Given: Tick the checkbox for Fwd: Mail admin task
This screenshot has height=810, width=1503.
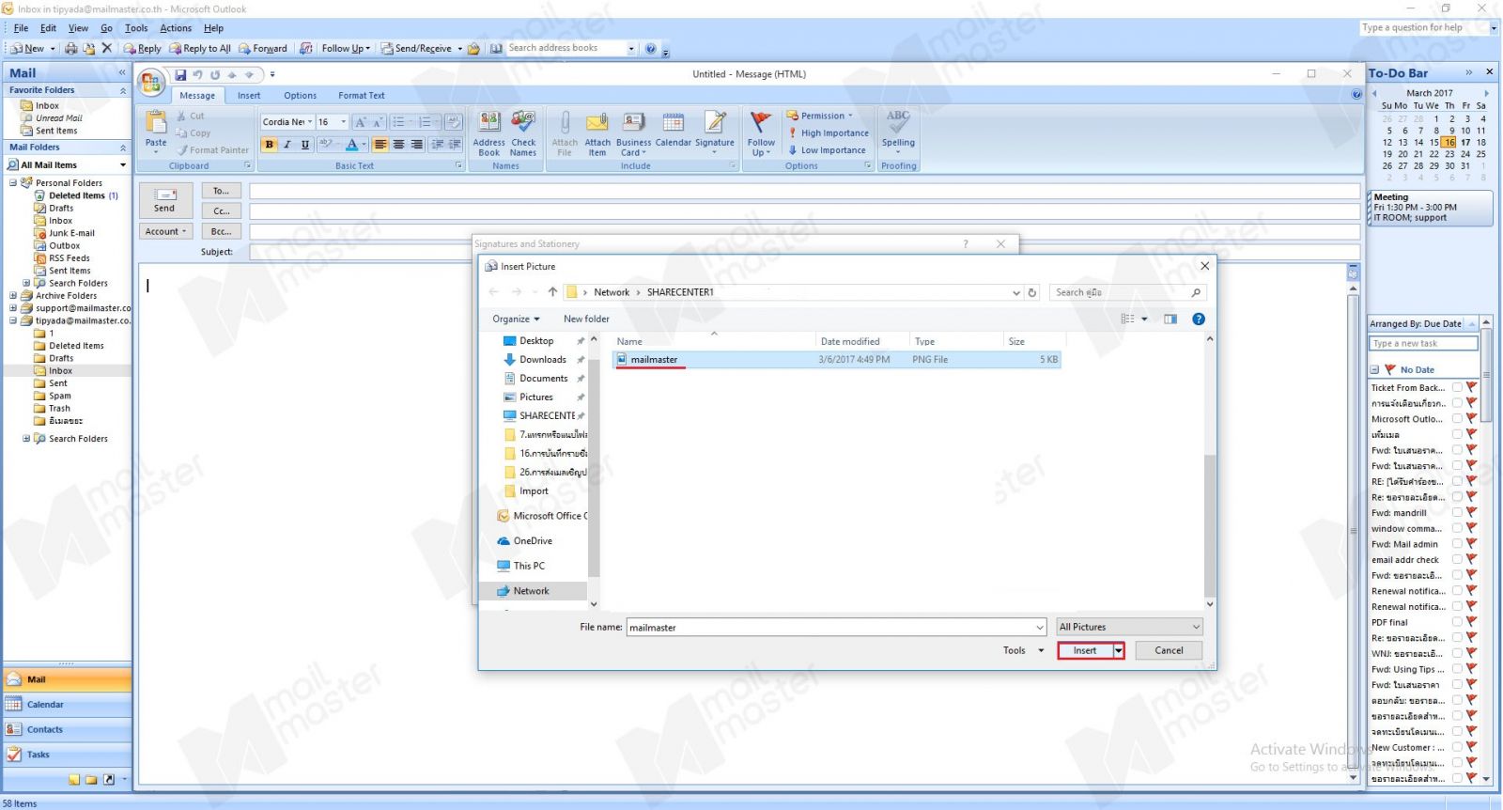Looking at the screenshot, I should pos(1457,544).
